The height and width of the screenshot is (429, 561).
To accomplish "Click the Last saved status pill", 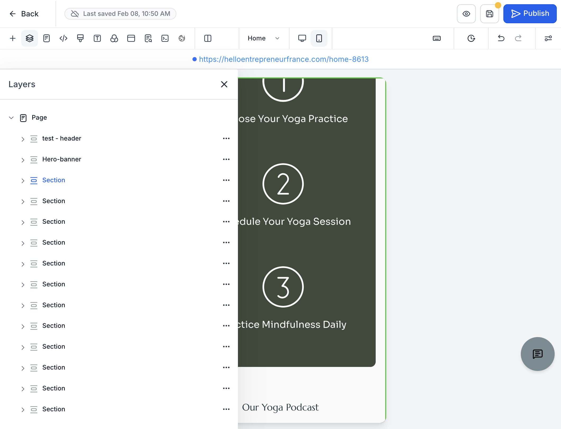I will [120, 14].
